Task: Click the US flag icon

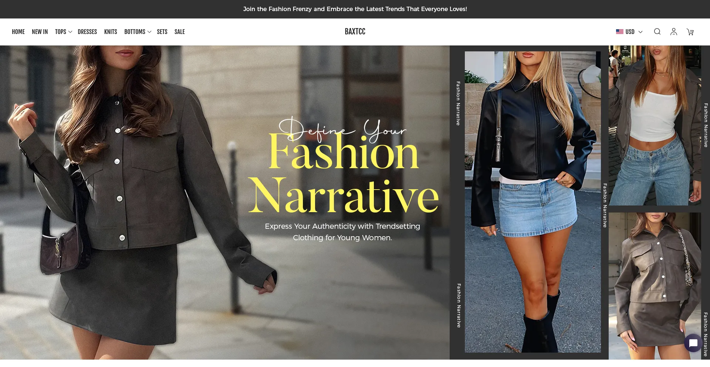Action: tap(619, 32)
